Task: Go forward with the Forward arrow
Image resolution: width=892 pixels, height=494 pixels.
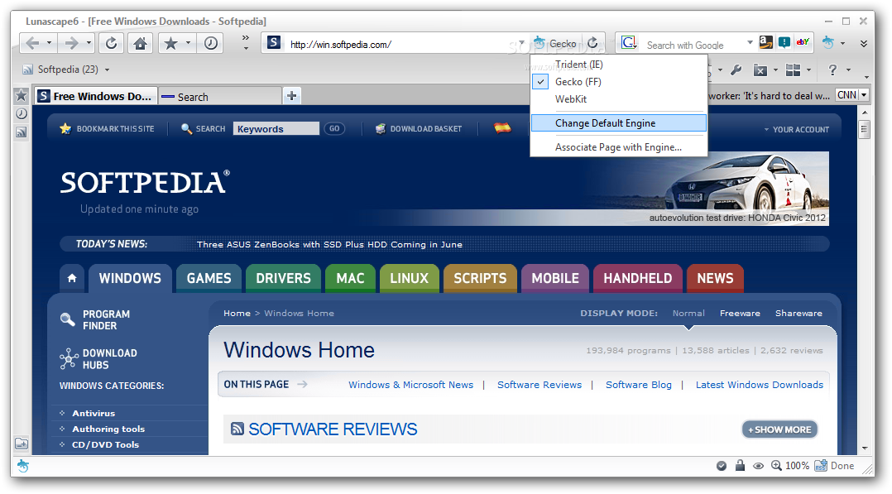Action: pos(72,43)
